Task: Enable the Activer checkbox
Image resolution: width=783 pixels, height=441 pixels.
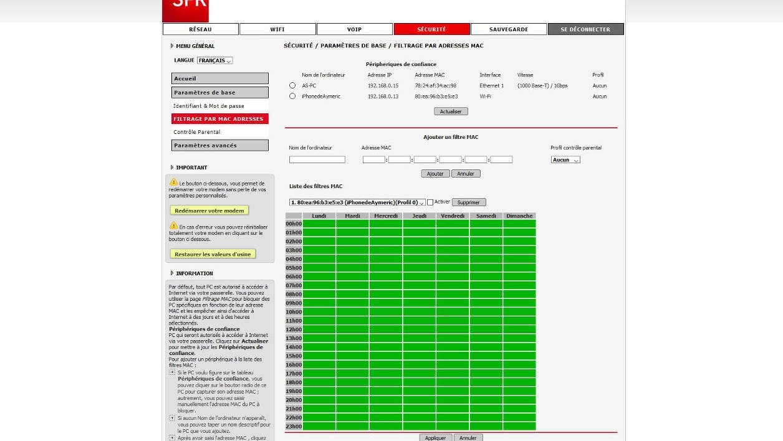Action: pyautogui.click(x=430, y=202)
